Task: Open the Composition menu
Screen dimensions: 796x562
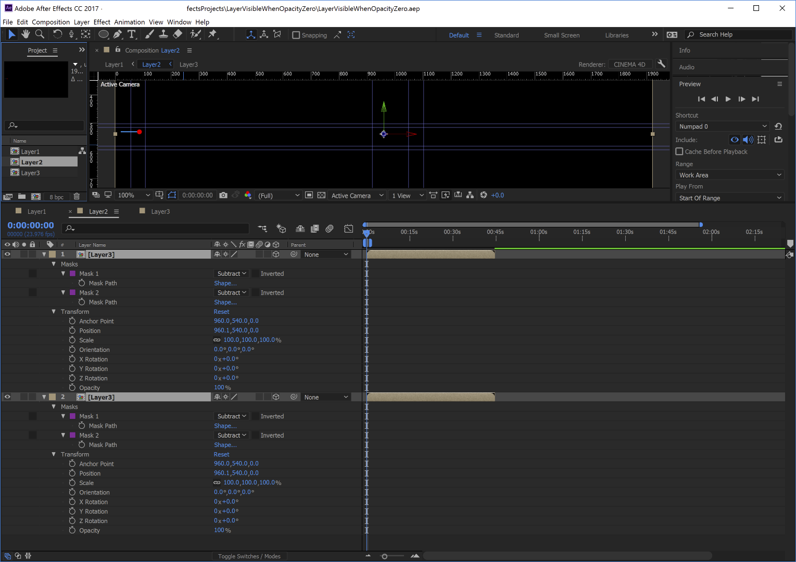Action: pos(50,22)
